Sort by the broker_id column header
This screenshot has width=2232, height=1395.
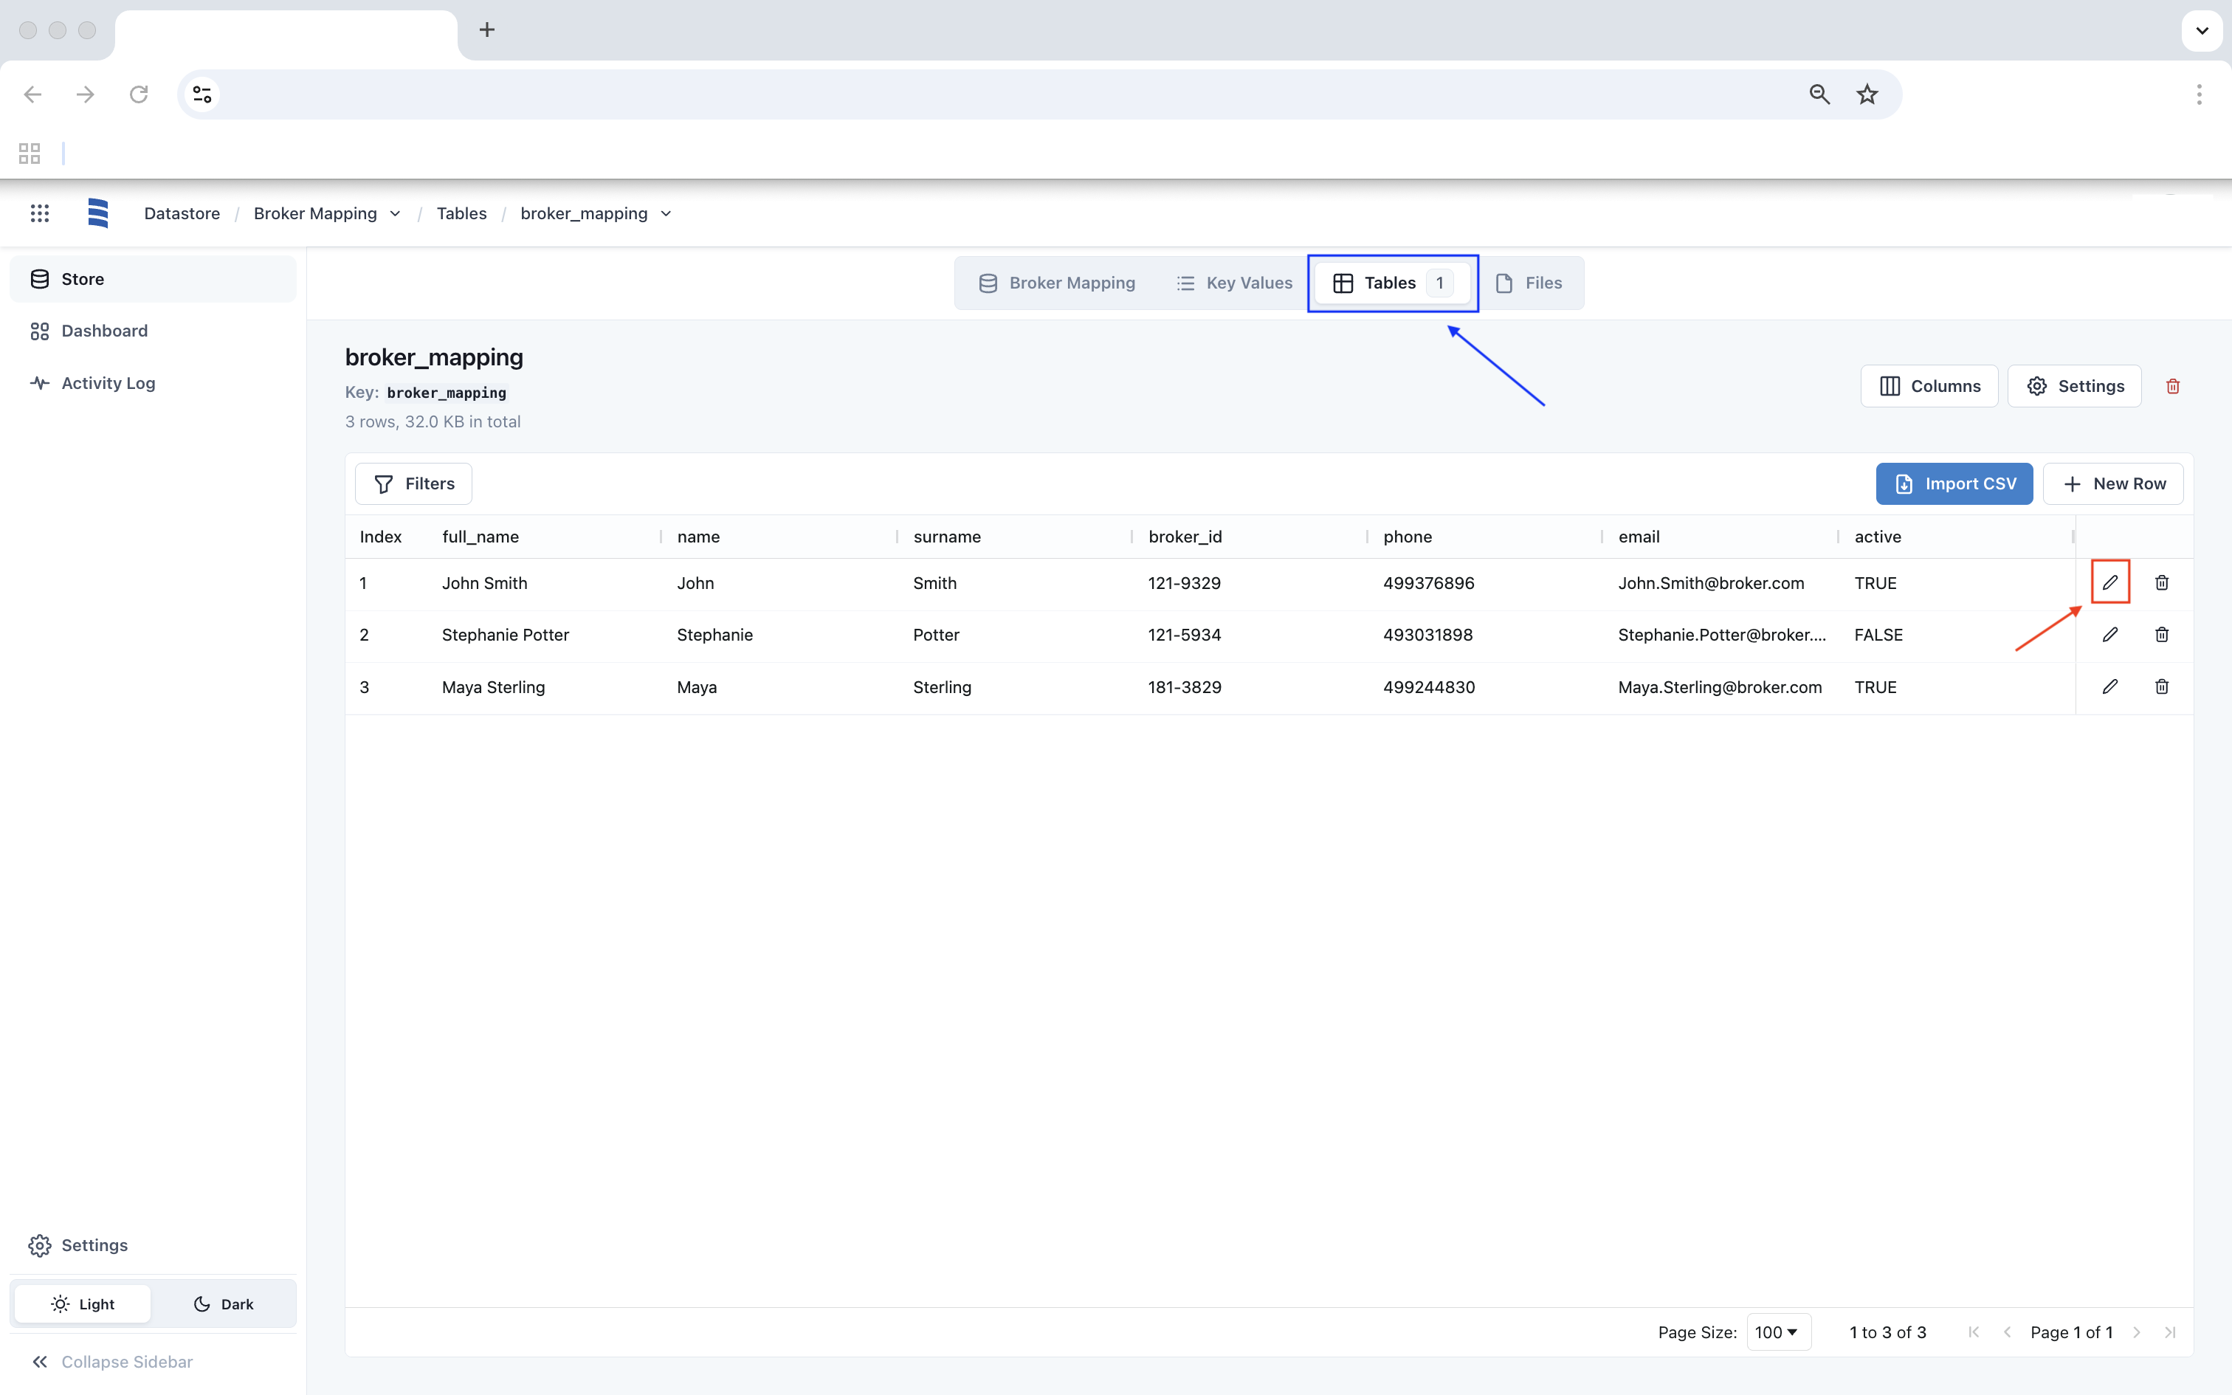(x=1185, y=537)
